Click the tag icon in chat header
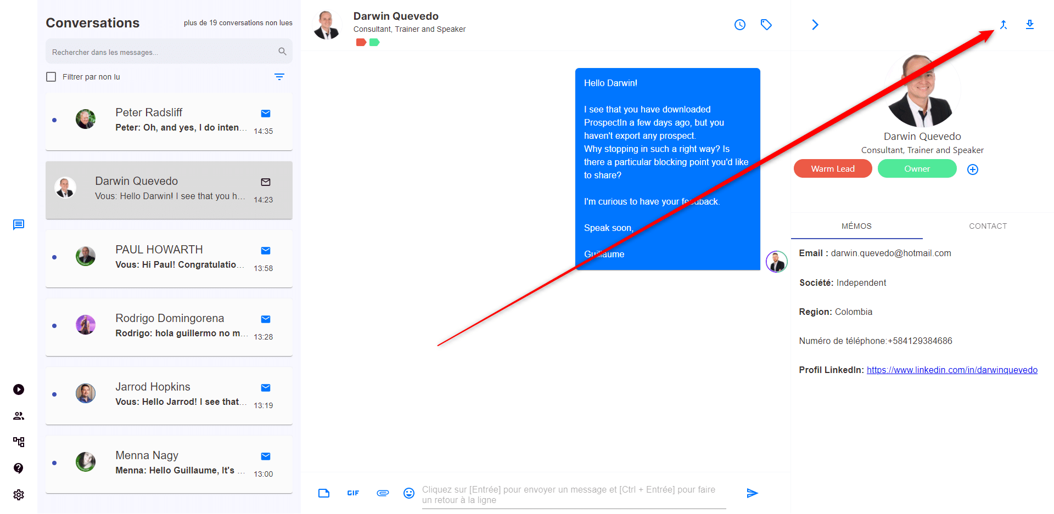1054x514 pixels. pos(766,25)
